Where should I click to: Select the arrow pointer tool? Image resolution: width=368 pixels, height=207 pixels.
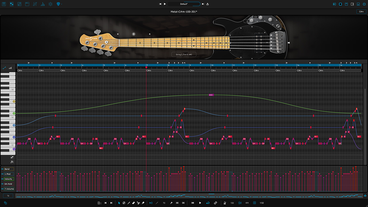119,203
